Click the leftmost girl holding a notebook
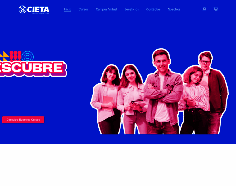 [106, 100]
